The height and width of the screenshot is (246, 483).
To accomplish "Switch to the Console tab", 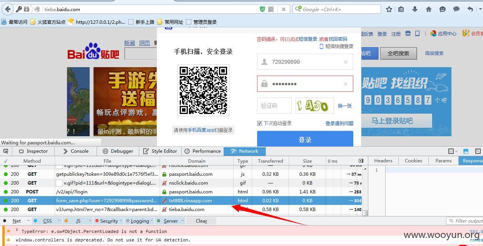I will pyautogui.click(x=75, y=151).
